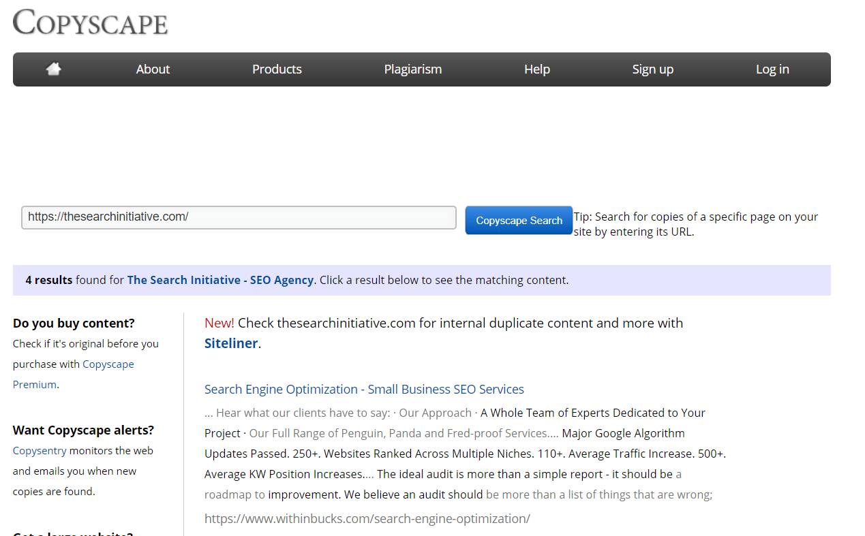Focus the URL search input field
This screenshot has height=536, width=865.
pyautogui.click(x=239, y=217)
